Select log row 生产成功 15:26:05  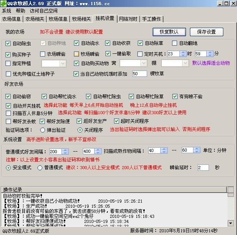click(x=56, y=206)
